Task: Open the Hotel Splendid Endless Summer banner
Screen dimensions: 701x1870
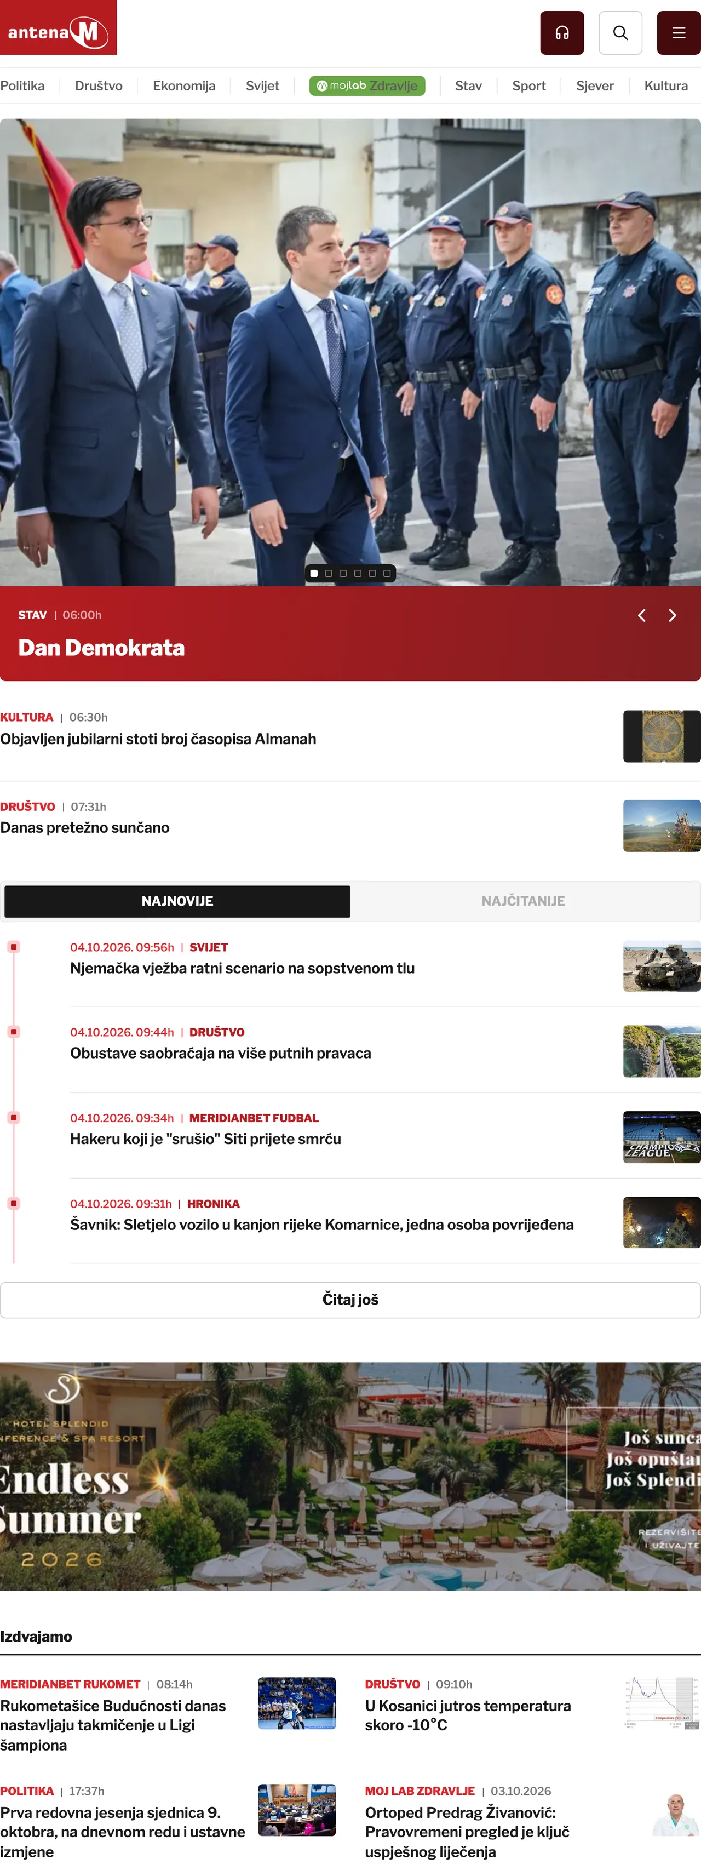Action: (x=350, y=1476)
